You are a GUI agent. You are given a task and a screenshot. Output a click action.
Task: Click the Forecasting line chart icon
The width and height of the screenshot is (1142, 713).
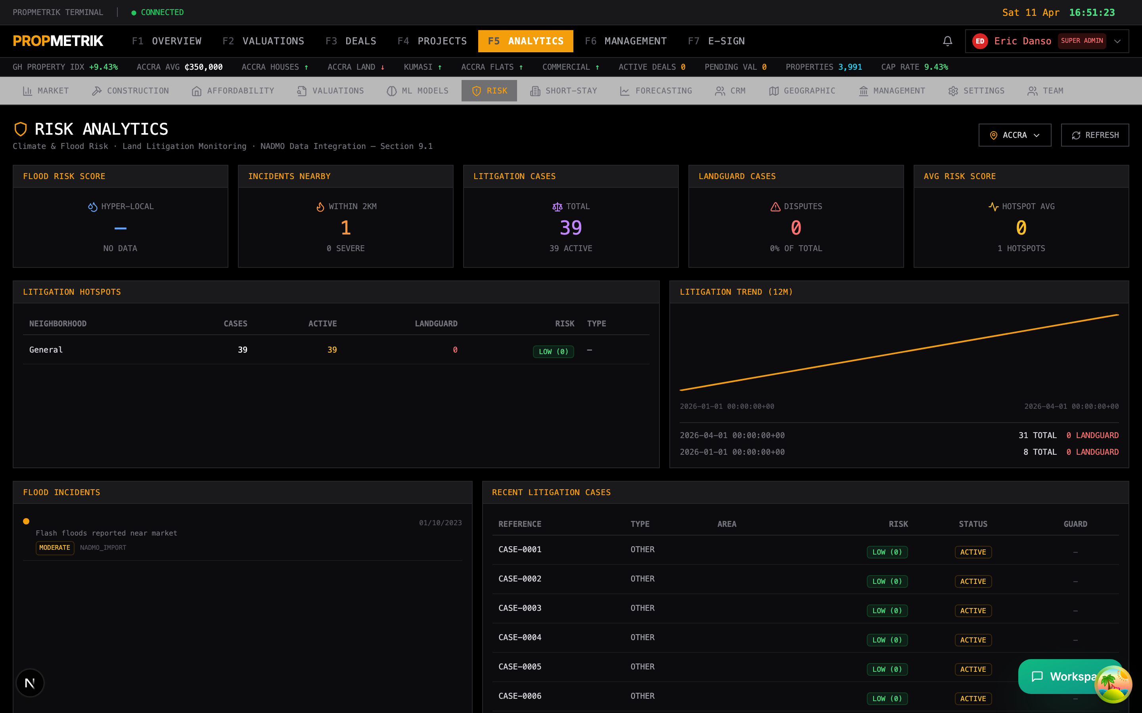point(625,91)
